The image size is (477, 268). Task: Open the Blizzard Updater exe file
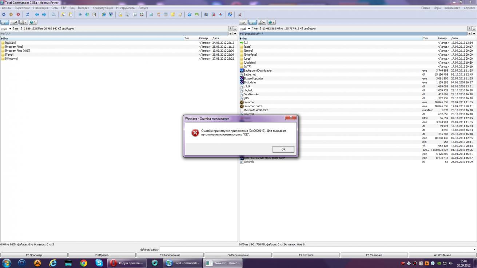coord(253,79)
